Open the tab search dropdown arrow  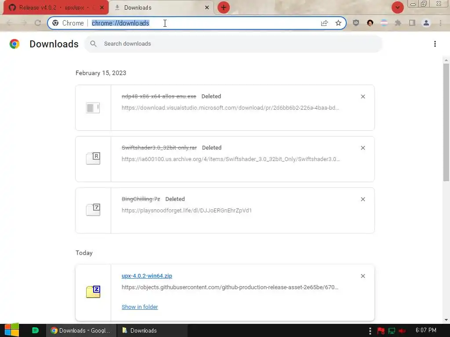pyautogui.click(x=397, y=7)
